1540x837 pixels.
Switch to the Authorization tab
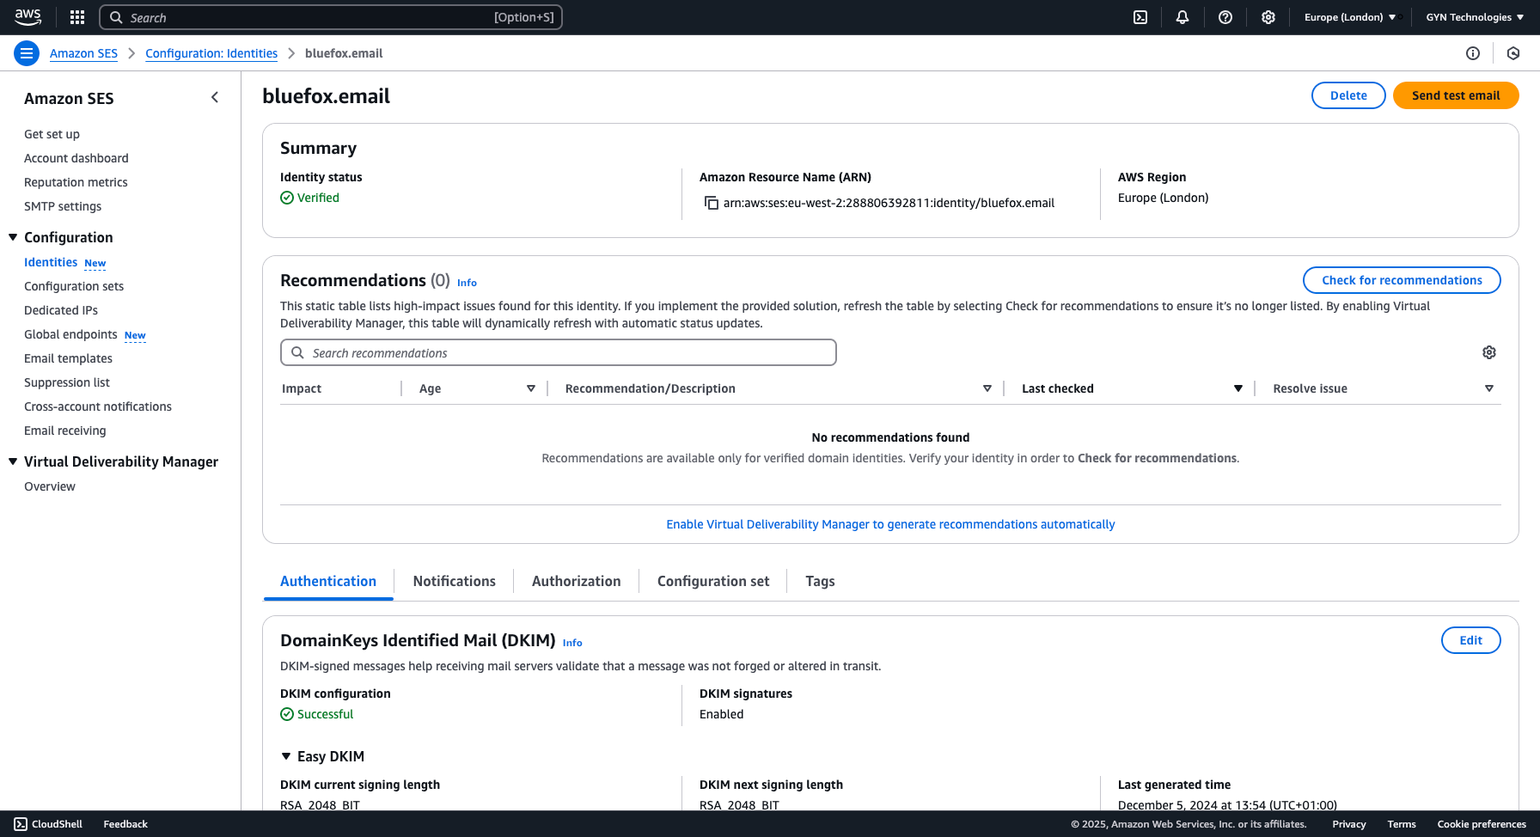pos(576,581)
